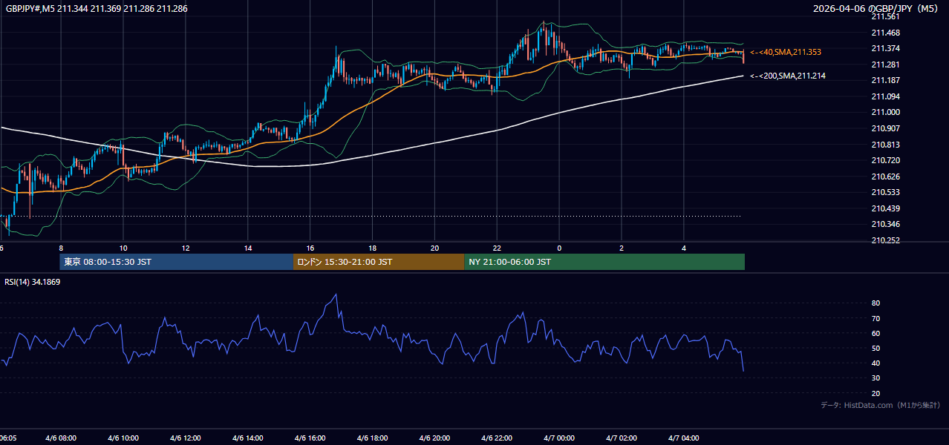
Task: Select the '2026-04-06 のGBP/JPY (M5)' chart title
Action: pyautogui.click(x=876, y=8)
